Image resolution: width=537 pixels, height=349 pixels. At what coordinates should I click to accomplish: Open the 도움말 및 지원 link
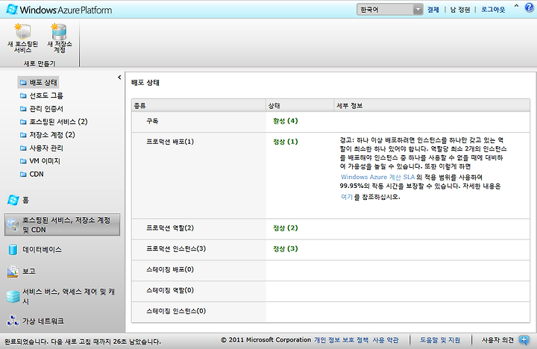point(440,340)
